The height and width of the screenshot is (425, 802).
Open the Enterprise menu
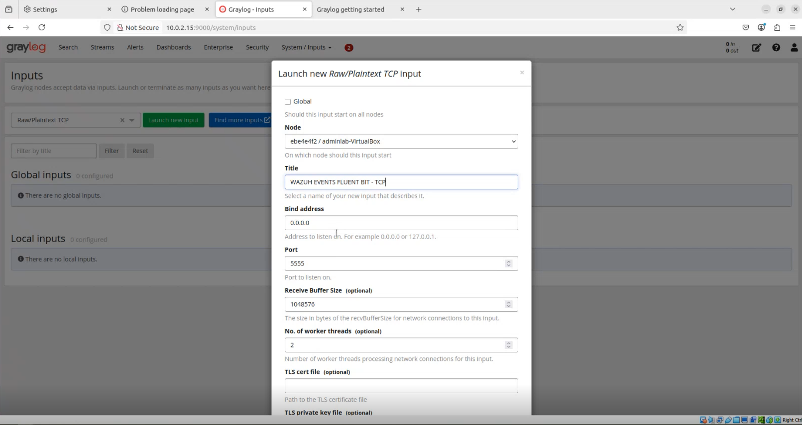pyautogui.click(x=218, y=47)
